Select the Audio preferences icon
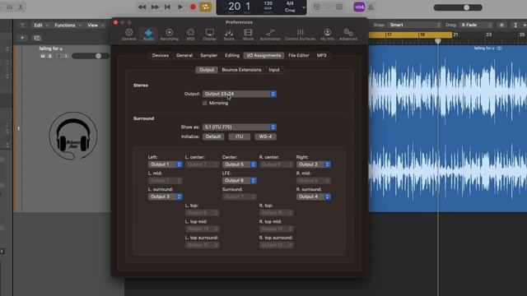The image size is (527, 296). point(148,35)
